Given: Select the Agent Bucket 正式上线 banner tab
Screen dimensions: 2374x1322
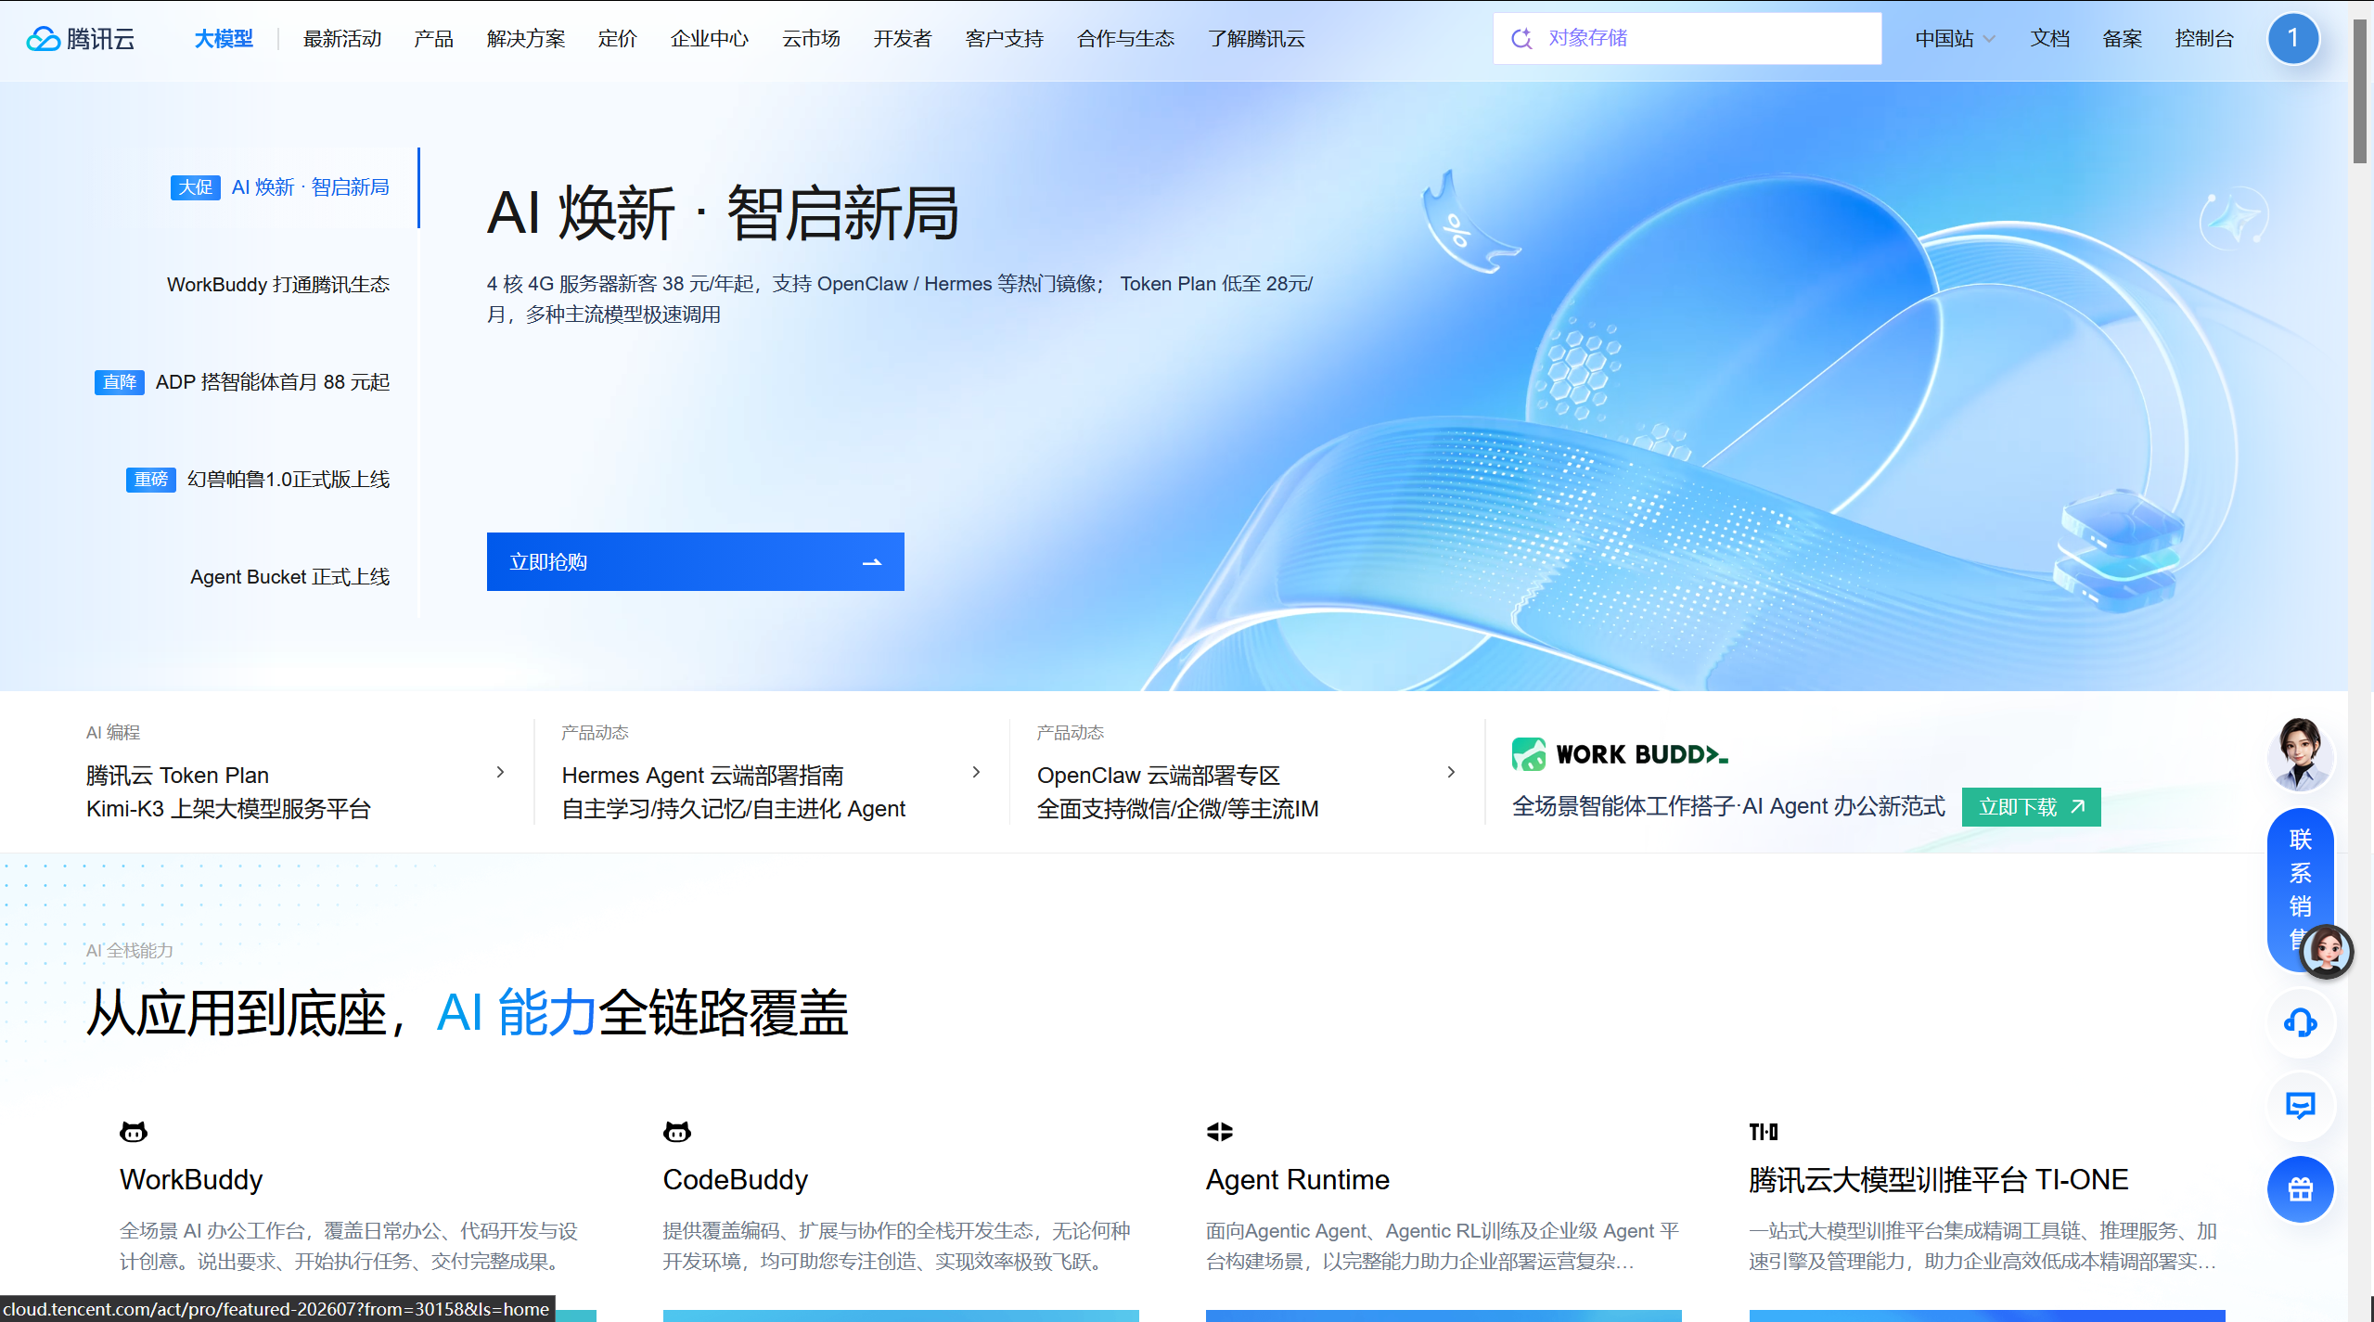Looking at the screenshot, I should coord(290,577).
